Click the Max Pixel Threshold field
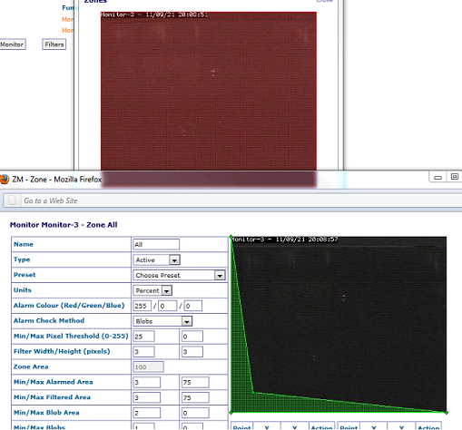The image size is (462, 430). [x=192, y=337]
